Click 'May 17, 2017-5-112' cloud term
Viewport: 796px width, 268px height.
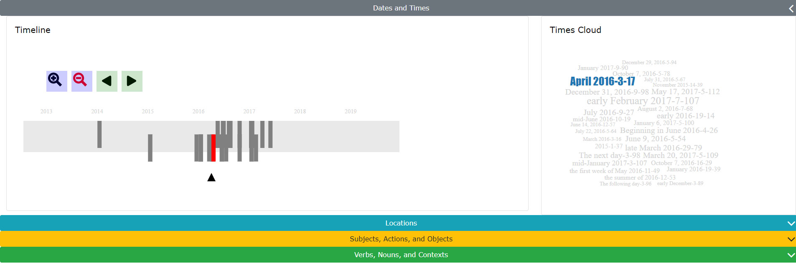coord(685,92)
